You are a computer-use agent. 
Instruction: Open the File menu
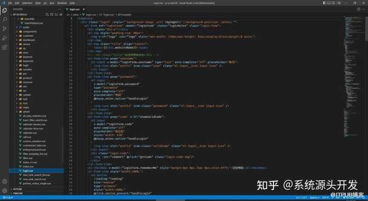coord(10,3)
